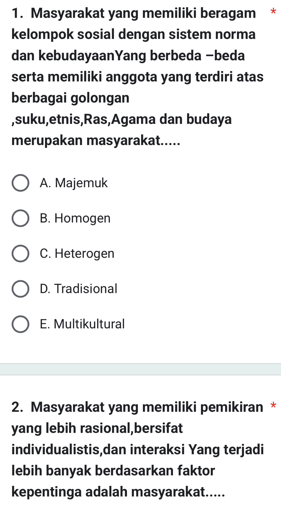Select the radio circle beside A. Majemuk
This screenshot has width=281, height=510.
coord(20,183)
